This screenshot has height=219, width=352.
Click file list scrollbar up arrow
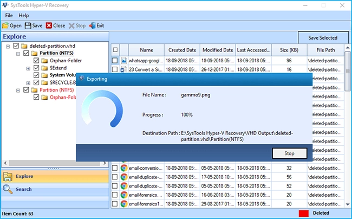(348, 47)
